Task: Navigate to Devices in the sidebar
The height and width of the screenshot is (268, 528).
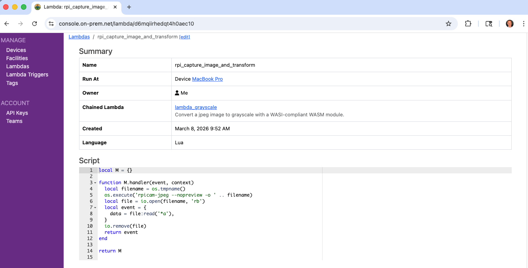Action: 16,50
